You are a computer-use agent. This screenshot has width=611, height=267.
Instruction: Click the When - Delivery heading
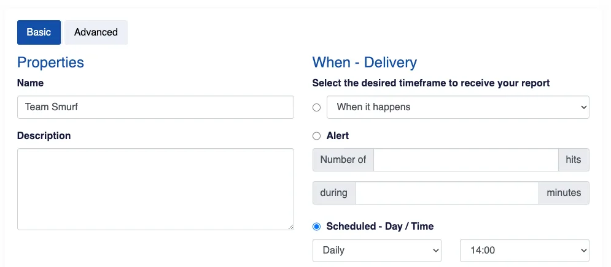365,62
